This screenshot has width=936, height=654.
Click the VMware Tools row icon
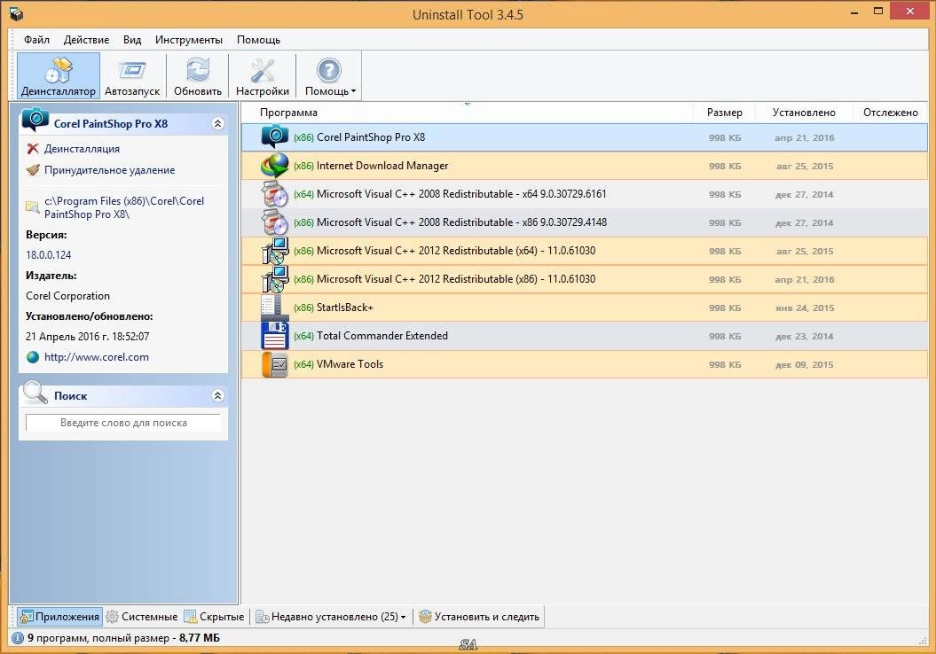[275, 364]
